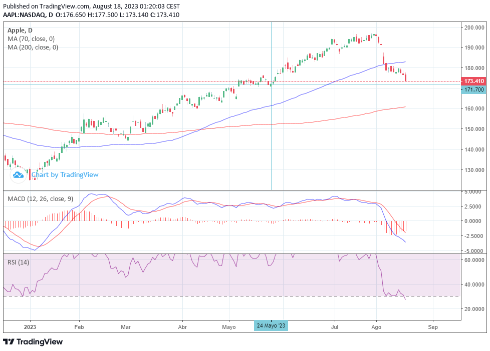490x351 pixels.
Task: Select the crosshair price label 171.700
Action: pos(474,89)
